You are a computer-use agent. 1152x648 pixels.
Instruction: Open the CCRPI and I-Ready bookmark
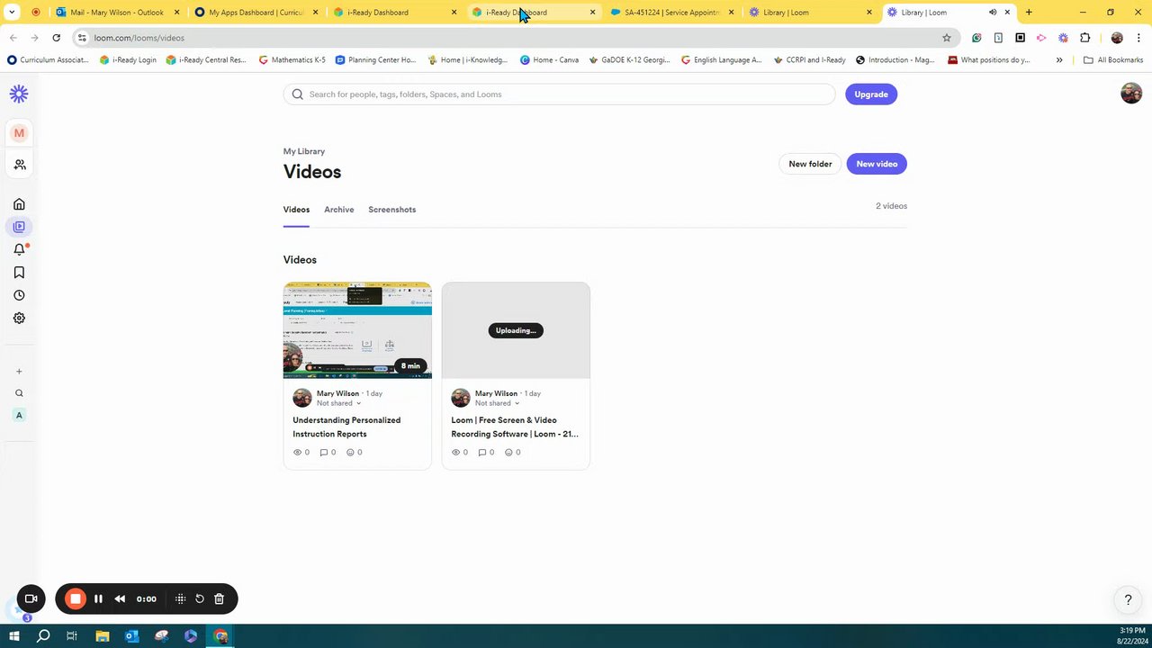tap(808, 60)
